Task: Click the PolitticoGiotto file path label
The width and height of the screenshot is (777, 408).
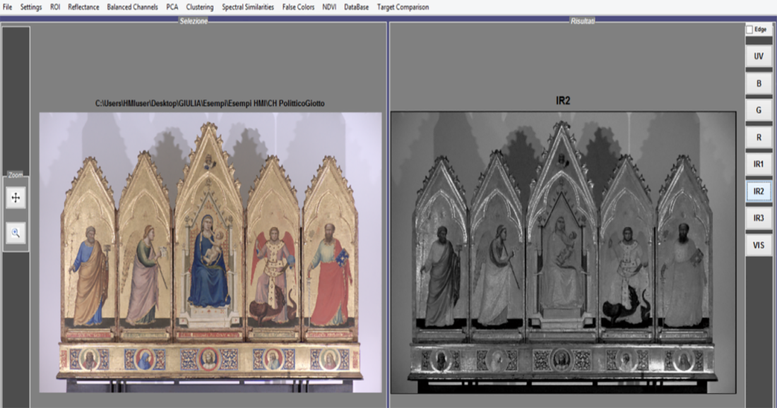Action: [210, 104]
